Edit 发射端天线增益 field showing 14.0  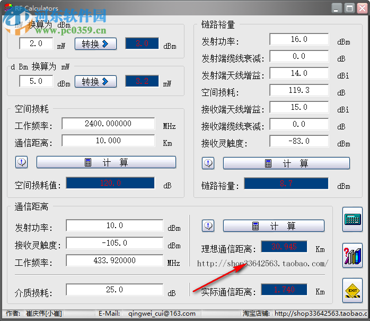tap(299, 73)
